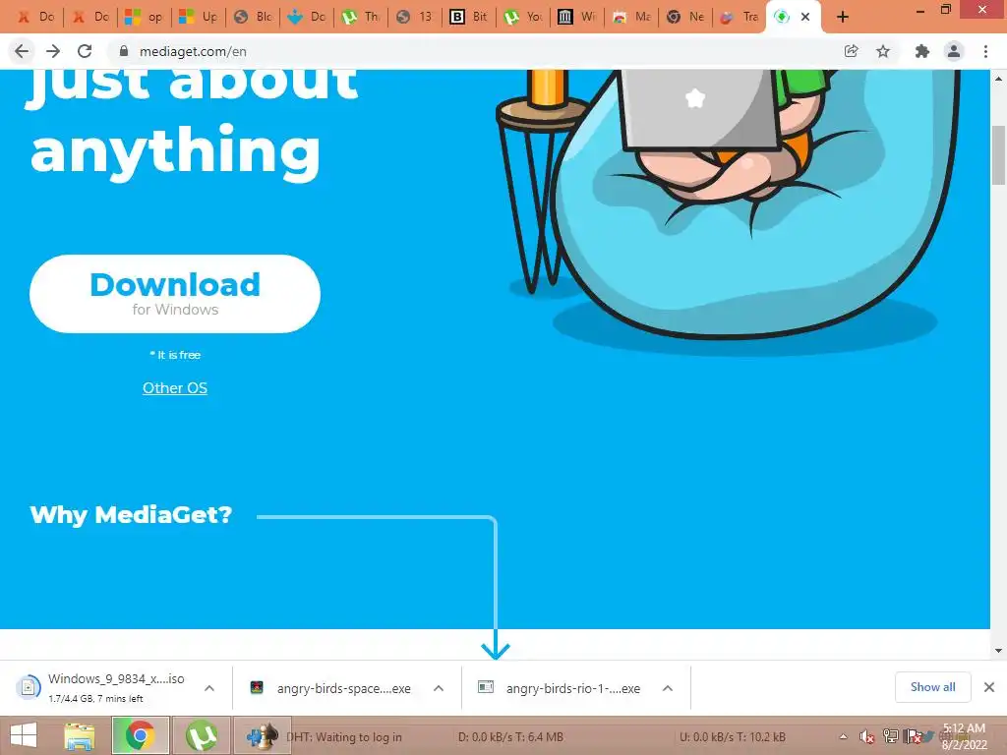Open the Chrome three-dot menu
The image size is (1007, 755).
pos(985,51)
